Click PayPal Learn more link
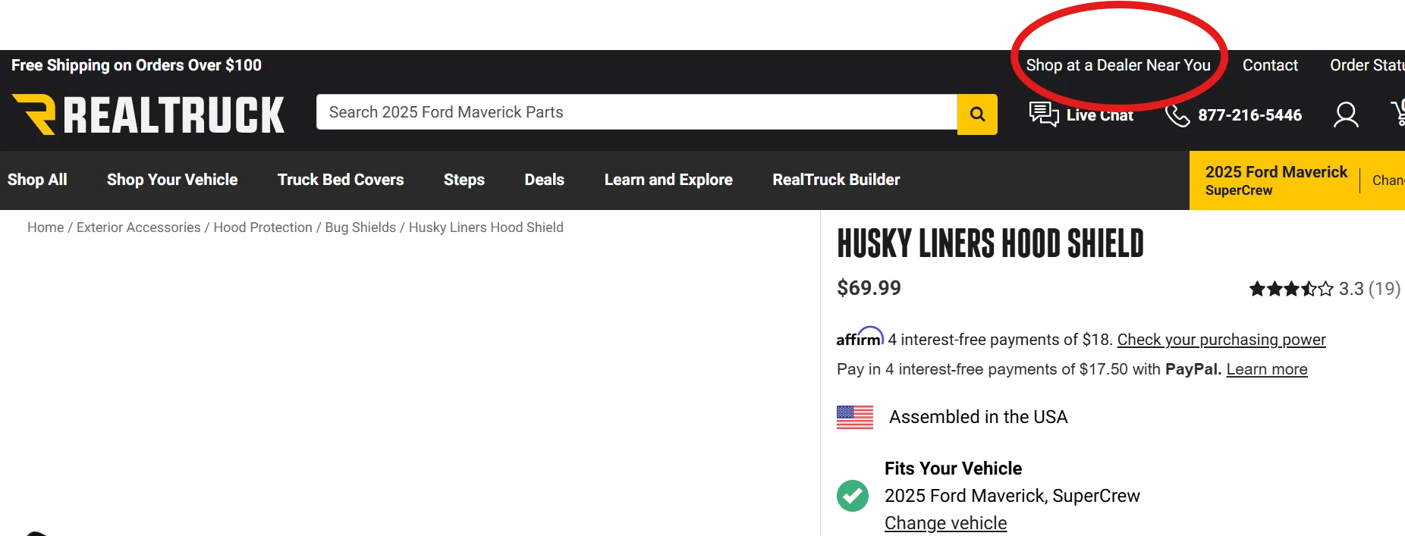Viewport: 1405px width, 536px height. 1267,369
